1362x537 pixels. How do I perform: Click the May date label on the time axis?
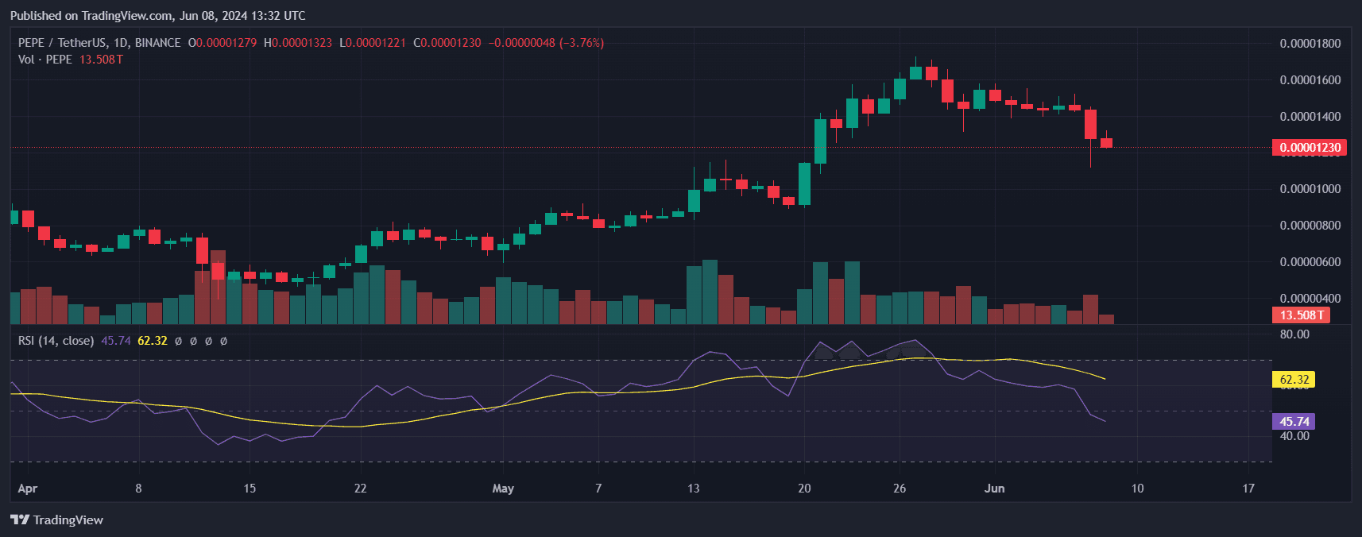[503, 489]
